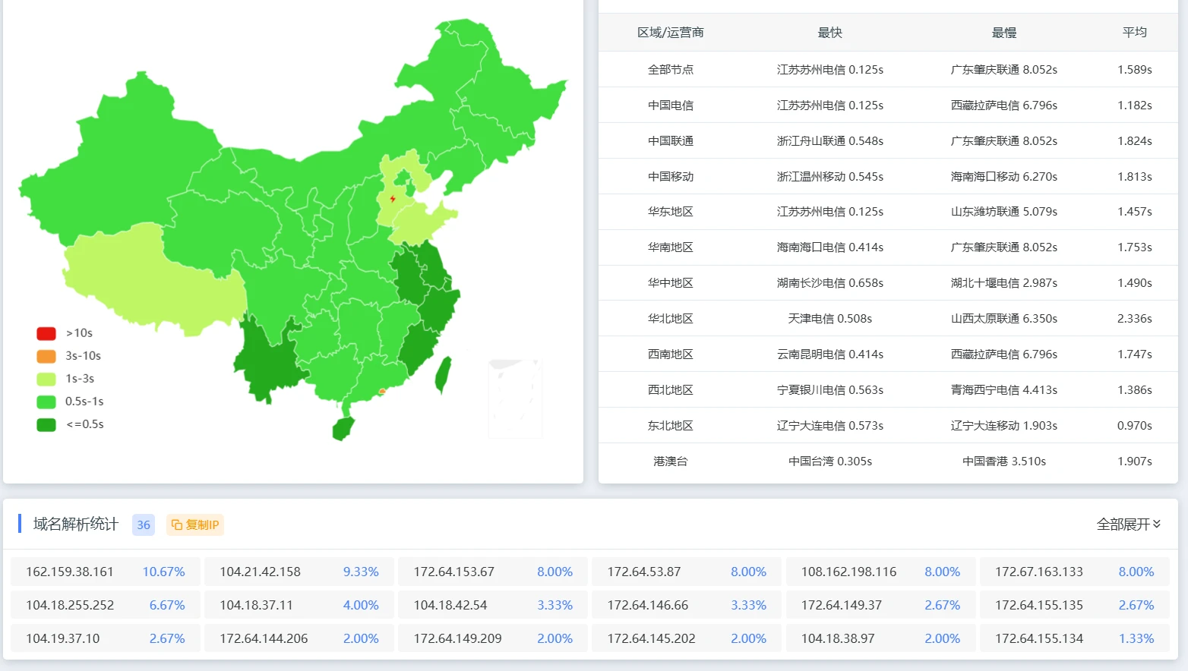1188x671 pixels.
Task: Toggle the 0.5s-1s legend swatch
Action: [46, 402]
